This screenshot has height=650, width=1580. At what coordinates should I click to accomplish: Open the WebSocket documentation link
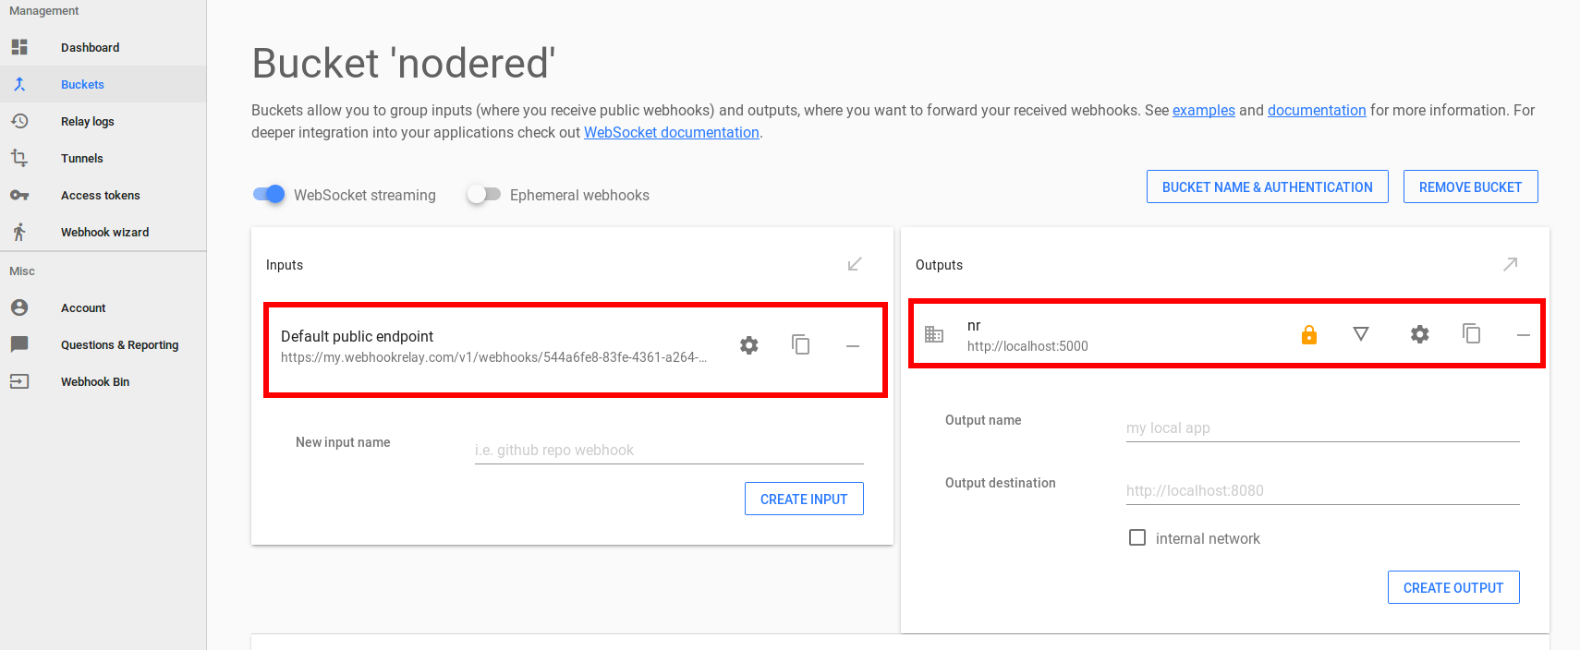point(672,132)
